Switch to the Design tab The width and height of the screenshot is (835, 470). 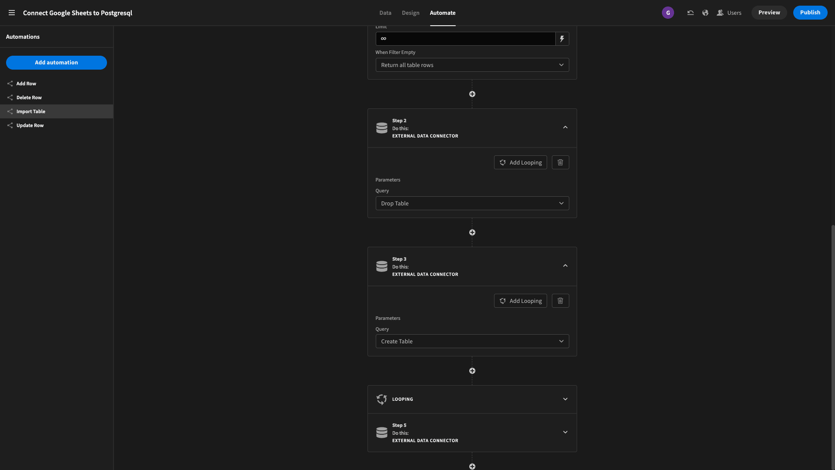410,13
